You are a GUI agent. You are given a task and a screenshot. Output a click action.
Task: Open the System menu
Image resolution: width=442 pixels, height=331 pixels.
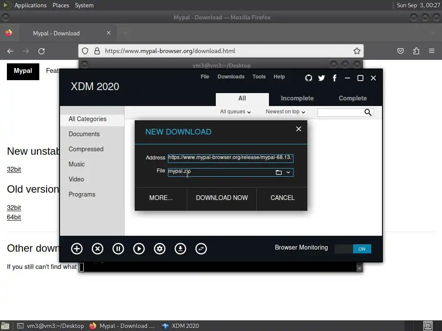[x=84, y=5]
